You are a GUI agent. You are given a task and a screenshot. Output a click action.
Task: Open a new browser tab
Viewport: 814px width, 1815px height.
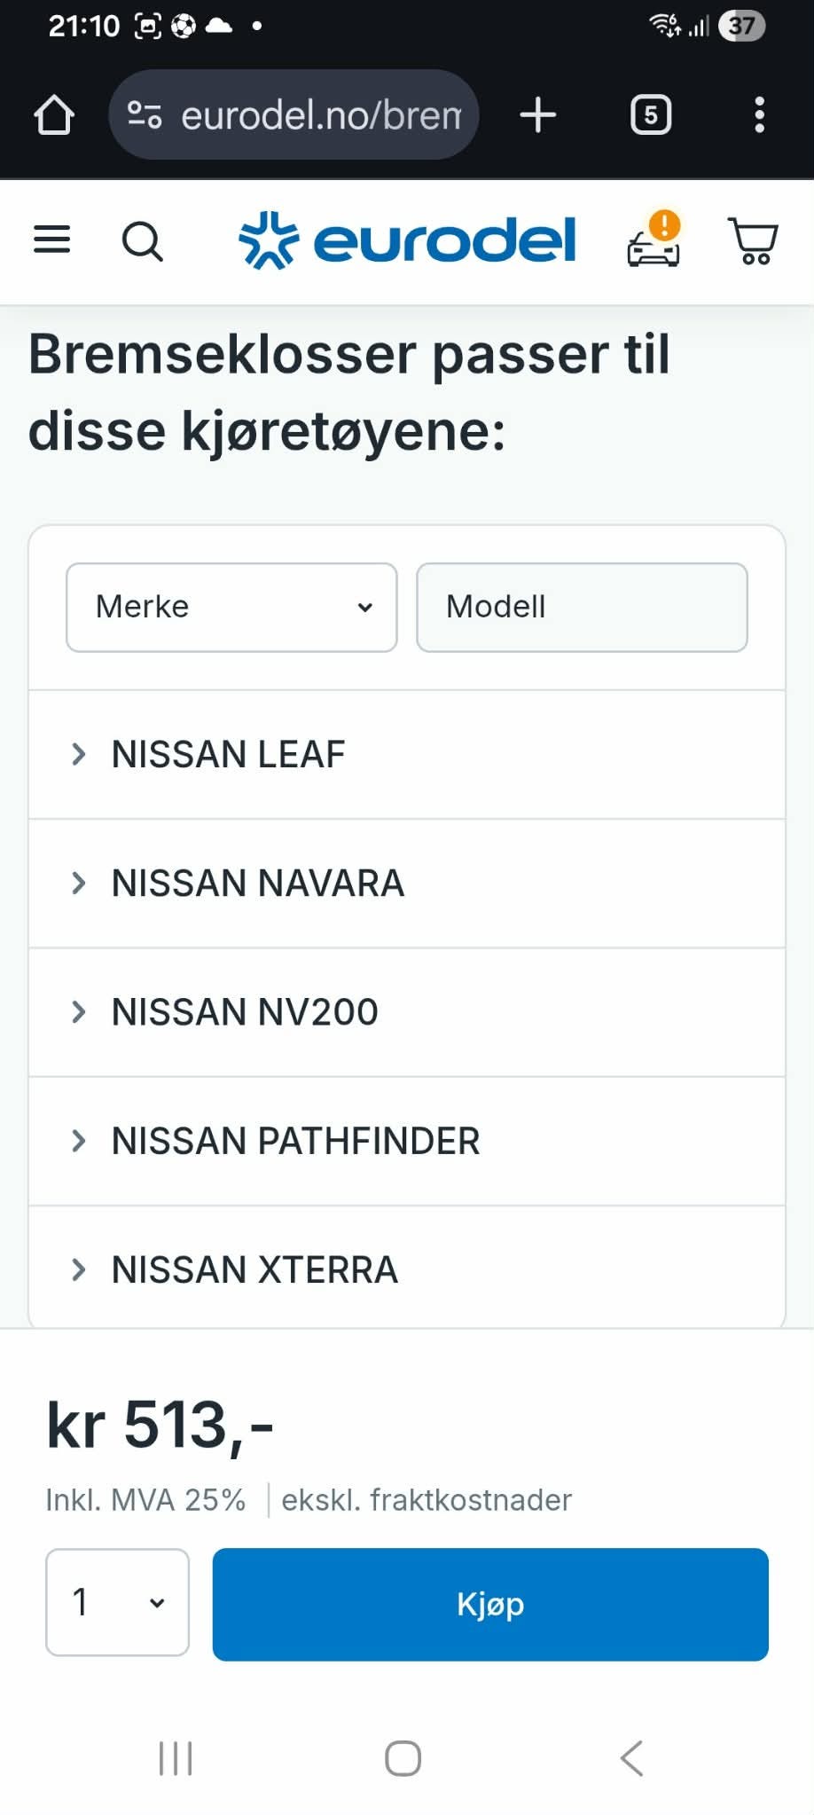538,115
